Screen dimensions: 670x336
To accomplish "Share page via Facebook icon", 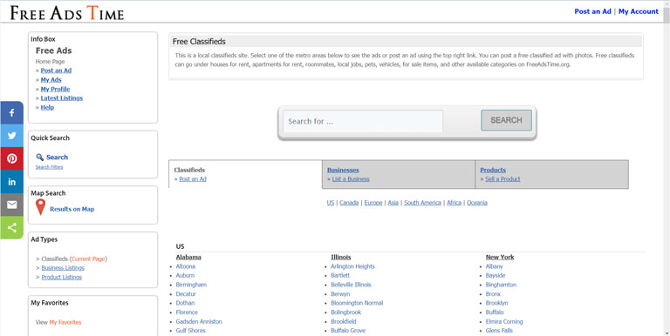I will 11,113.
